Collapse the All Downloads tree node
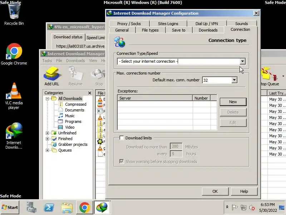This screenshot has width=286, height=215. coord(48,99)
